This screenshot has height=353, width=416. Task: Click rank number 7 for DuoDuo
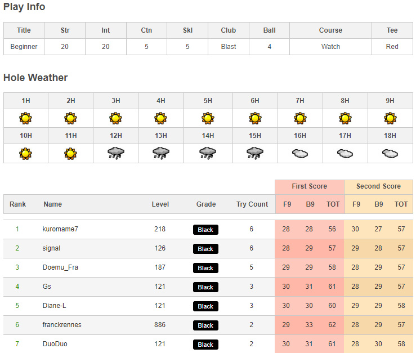[17, 344]
